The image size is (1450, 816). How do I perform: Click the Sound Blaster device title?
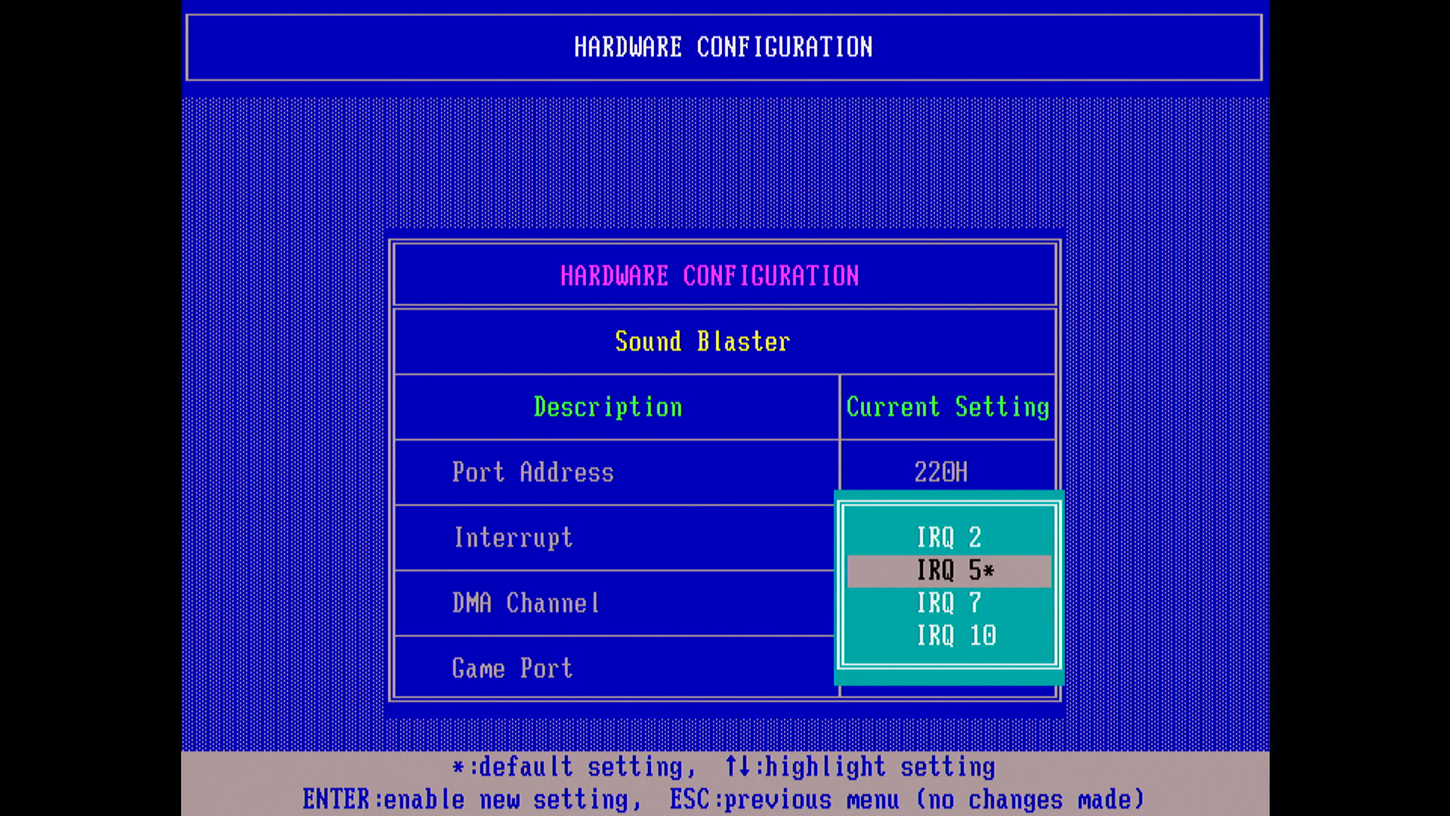click(x=702, y=342)
